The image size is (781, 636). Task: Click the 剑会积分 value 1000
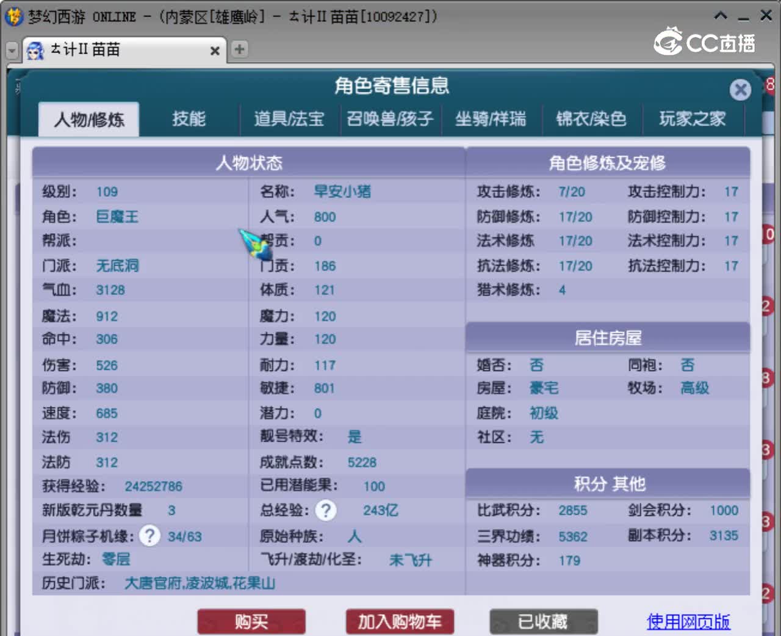click(x=724, y=510)
